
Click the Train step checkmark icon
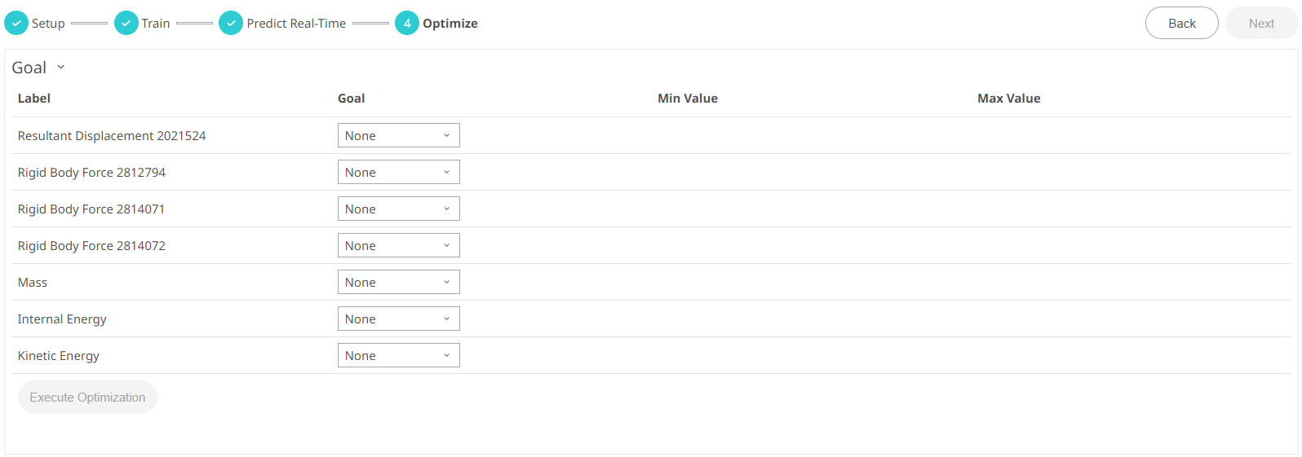point(126,24)
